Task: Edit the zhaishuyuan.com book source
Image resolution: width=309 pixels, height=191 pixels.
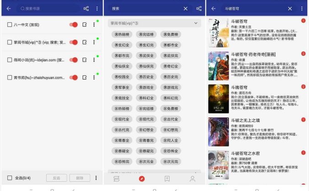Action: point(85,77)
